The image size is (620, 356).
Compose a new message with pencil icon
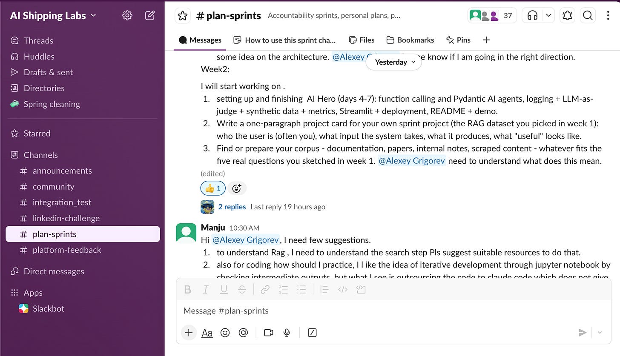tap(149, 16)
